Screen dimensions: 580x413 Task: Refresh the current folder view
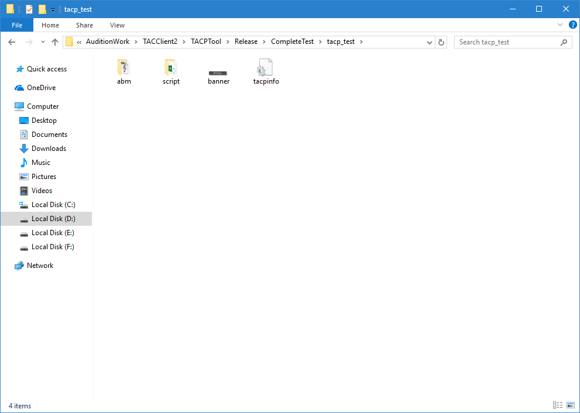click(x=441, y=42)
